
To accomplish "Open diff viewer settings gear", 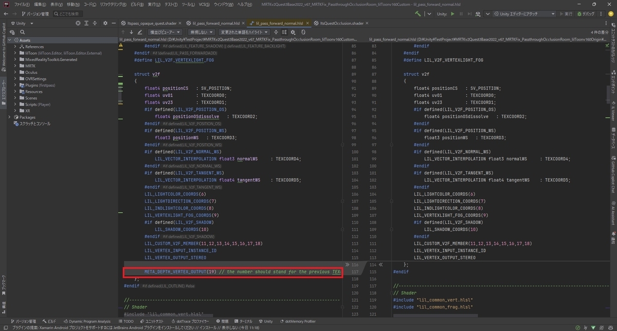I will point(293,32).
